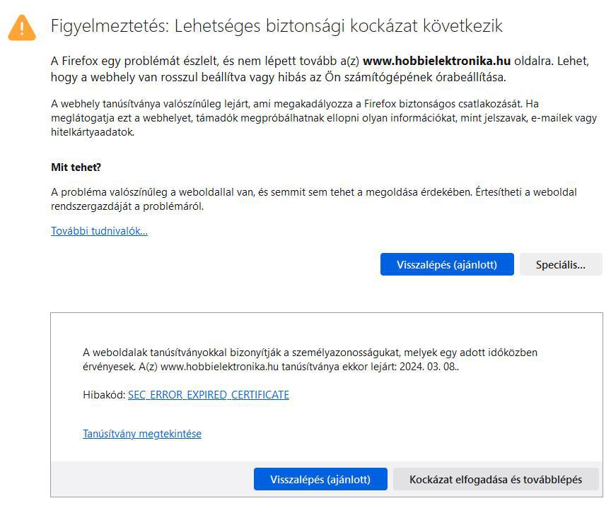This screenshot has height=508, width=611.
Task: Click the paragraph starting 'A webhely tanúsítványa'
Action: pyautogui.click(x=297, y=117)
